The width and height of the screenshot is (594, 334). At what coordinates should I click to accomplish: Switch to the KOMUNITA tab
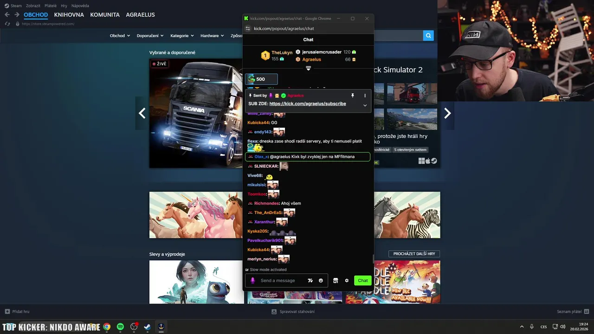coord(105,15)
